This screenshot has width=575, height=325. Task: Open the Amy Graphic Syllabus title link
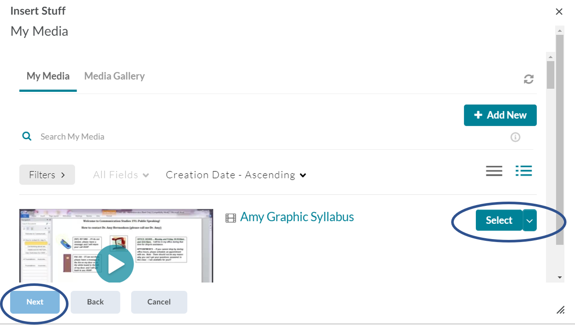[x=297, y=217]
